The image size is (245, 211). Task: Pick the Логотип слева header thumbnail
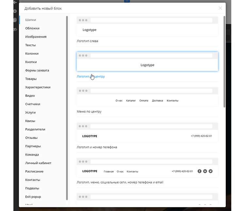(x=147, y=26)
